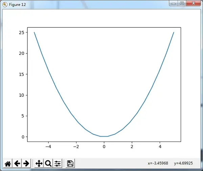Close the Figure 12 window
The image size is (203, 171).
[x=194, y=3]
